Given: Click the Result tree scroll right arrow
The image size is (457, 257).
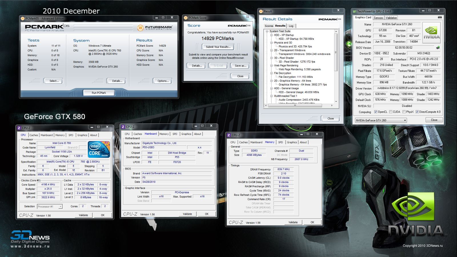Looking at the screenshot, I should click(x=332, y=105).
